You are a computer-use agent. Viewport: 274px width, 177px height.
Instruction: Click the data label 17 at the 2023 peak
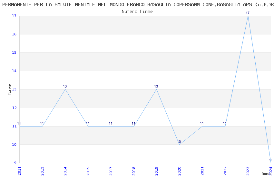click(x=248, y=13)
